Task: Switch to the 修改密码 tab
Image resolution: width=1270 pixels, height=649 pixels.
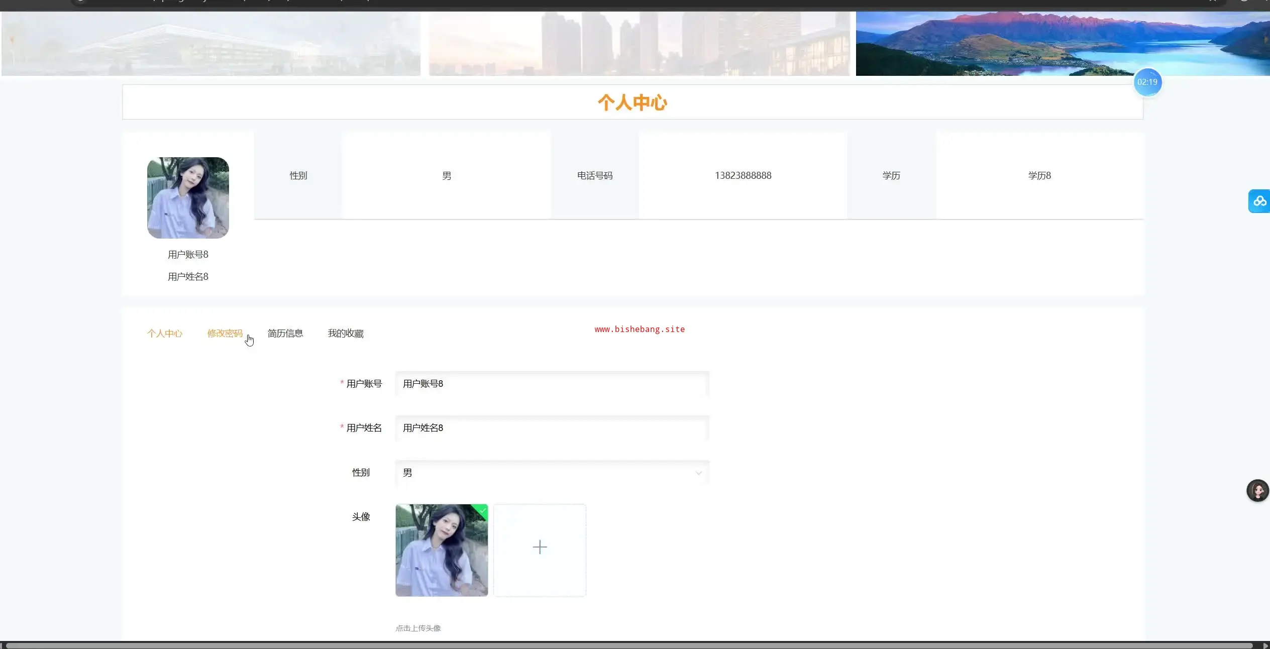Action: [225, 334]
